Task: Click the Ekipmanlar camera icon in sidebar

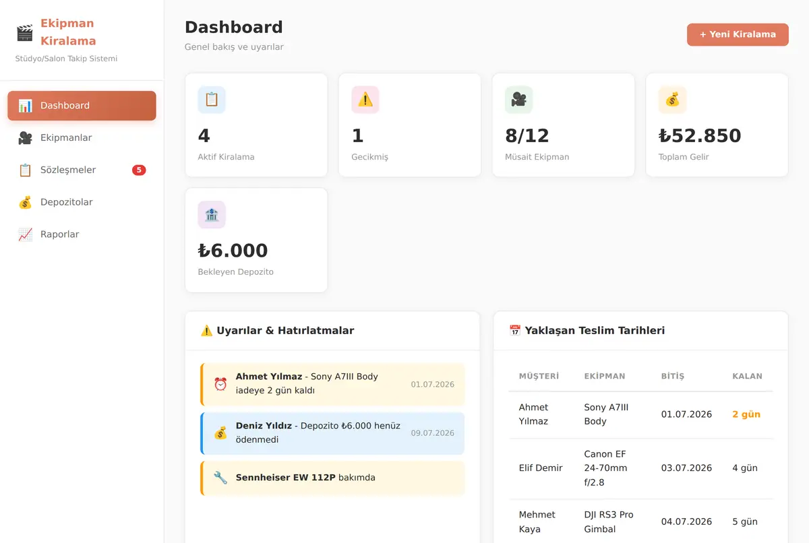Action: tap(25, 138)
